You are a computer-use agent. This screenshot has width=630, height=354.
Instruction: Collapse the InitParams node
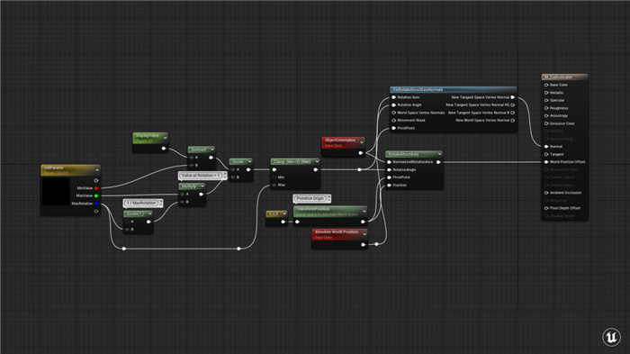point(96,170)
